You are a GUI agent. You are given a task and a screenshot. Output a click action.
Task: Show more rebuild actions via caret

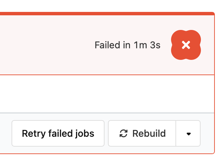pos(188,133)
